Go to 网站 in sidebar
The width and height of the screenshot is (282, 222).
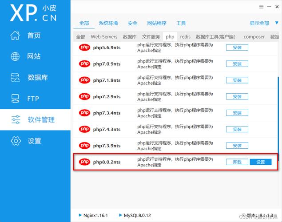[34, 56]
